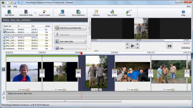The height and width of the screenshot is (108, 193).
Task: Select the IMG_1320 media row
Action: click(x=27, y=40)
